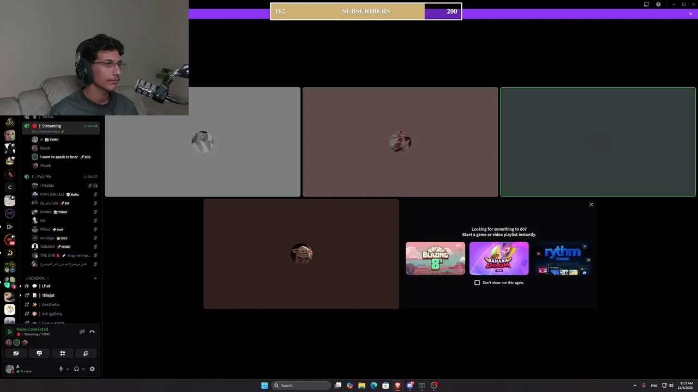
Task: Open the Aesthetic text channel
Action: click(60, 304)
